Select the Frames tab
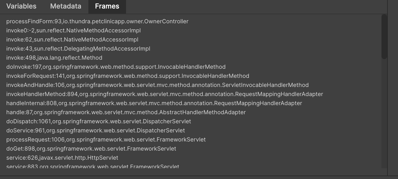 tap(107, 6)
